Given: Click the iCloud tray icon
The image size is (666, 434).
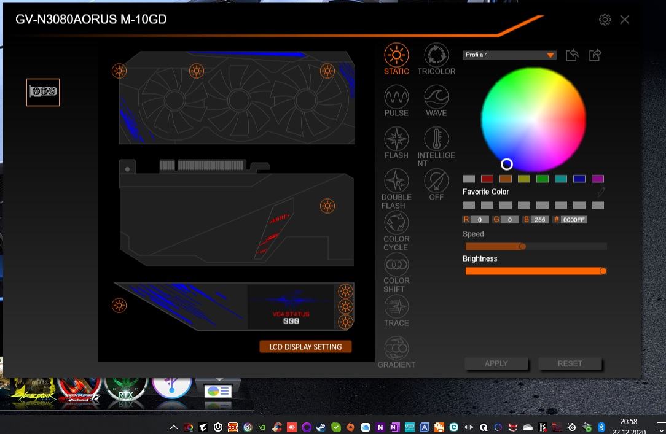Looking at the screenshot, I should tap(366, 427).
